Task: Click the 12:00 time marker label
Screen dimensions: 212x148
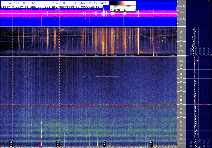Action: pos(151,143)
